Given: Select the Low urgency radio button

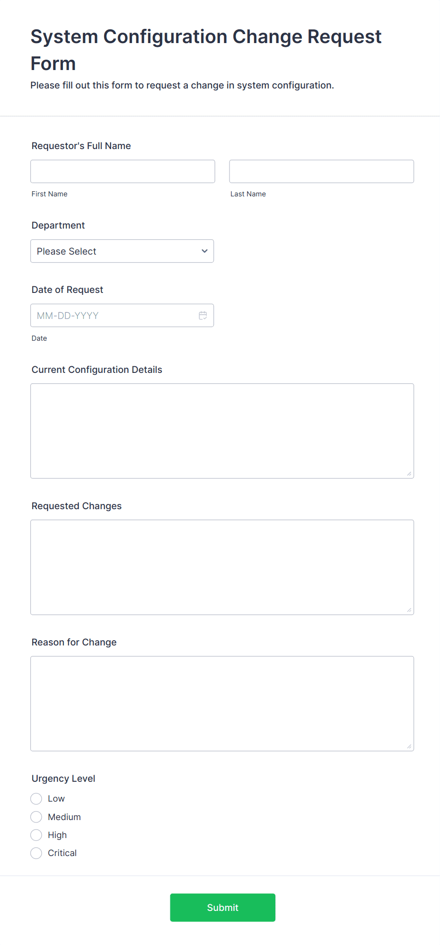Looking at the screenshot, I should pyautogui.click(x=36, y=799).
